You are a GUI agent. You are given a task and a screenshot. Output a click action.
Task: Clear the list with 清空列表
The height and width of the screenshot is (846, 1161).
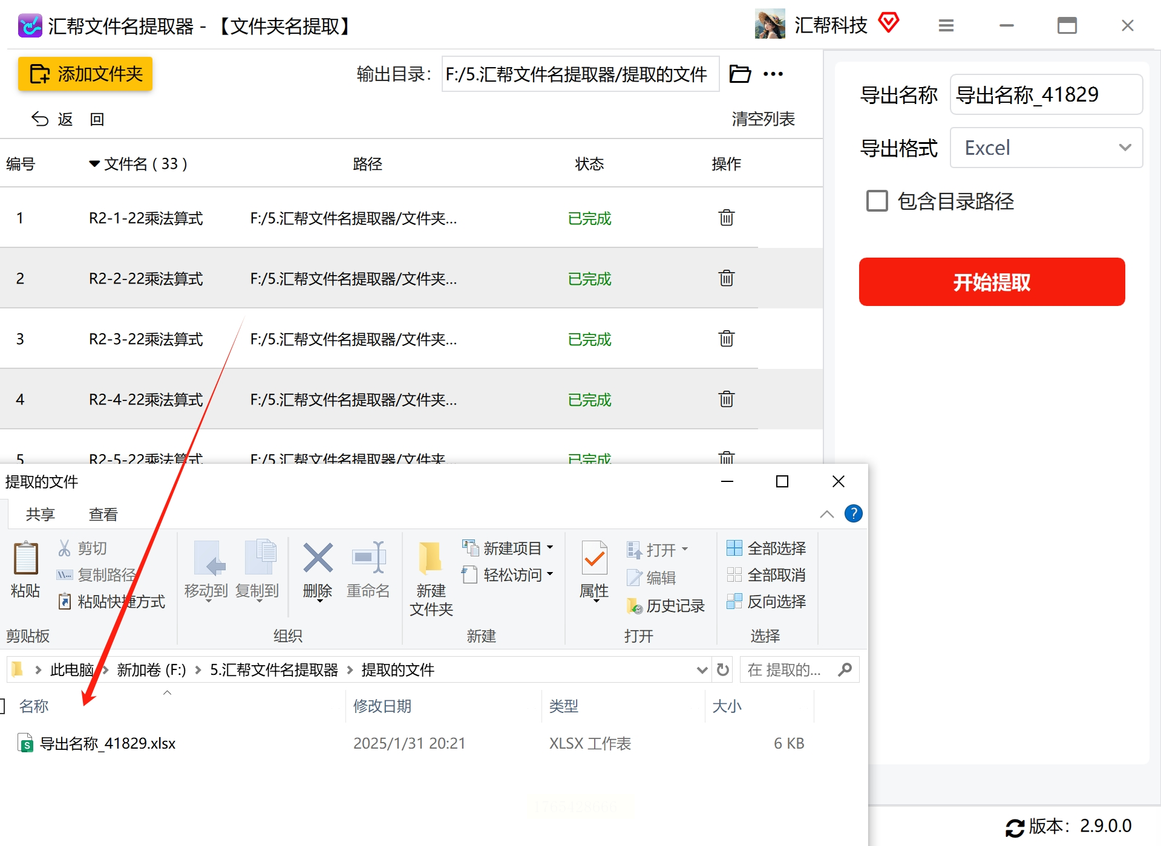(763, 119)
